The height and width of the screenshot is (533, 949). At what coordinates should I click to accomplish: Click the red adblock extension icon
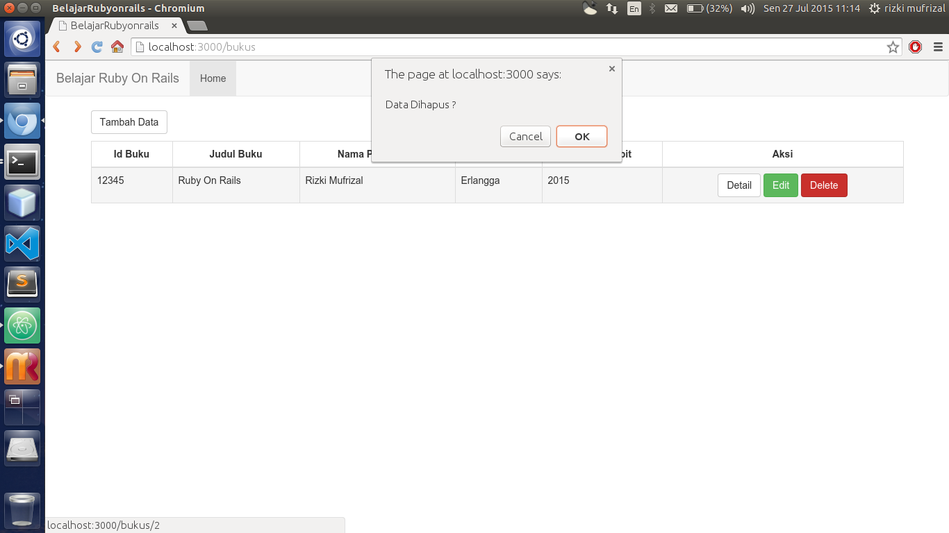(x=915, y=47)
